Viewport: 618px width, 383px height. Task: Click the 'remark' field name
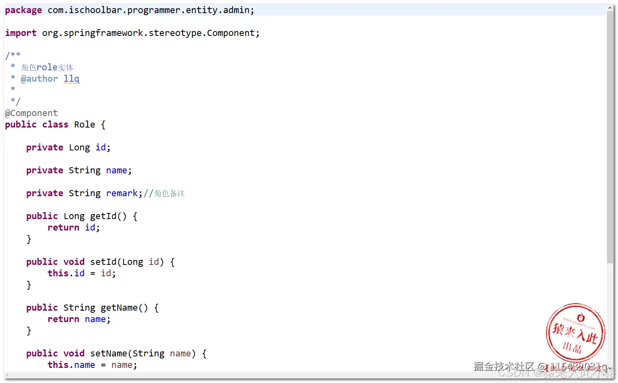pyautogui.click(x=122, y=193)
